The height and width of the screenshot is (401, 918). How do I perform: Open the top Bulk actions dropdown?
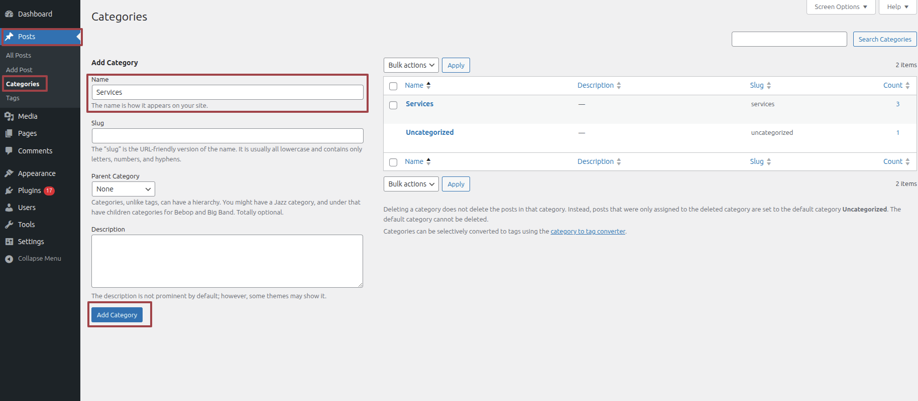pyautogui.click(x=411, y=65)
